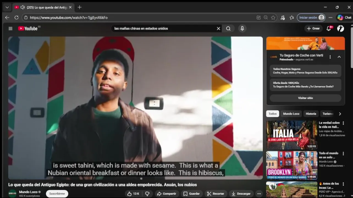The height and width of the screenshot is (198, 353).
Task: Click the Compartir button
Action: tap(167, 194)
